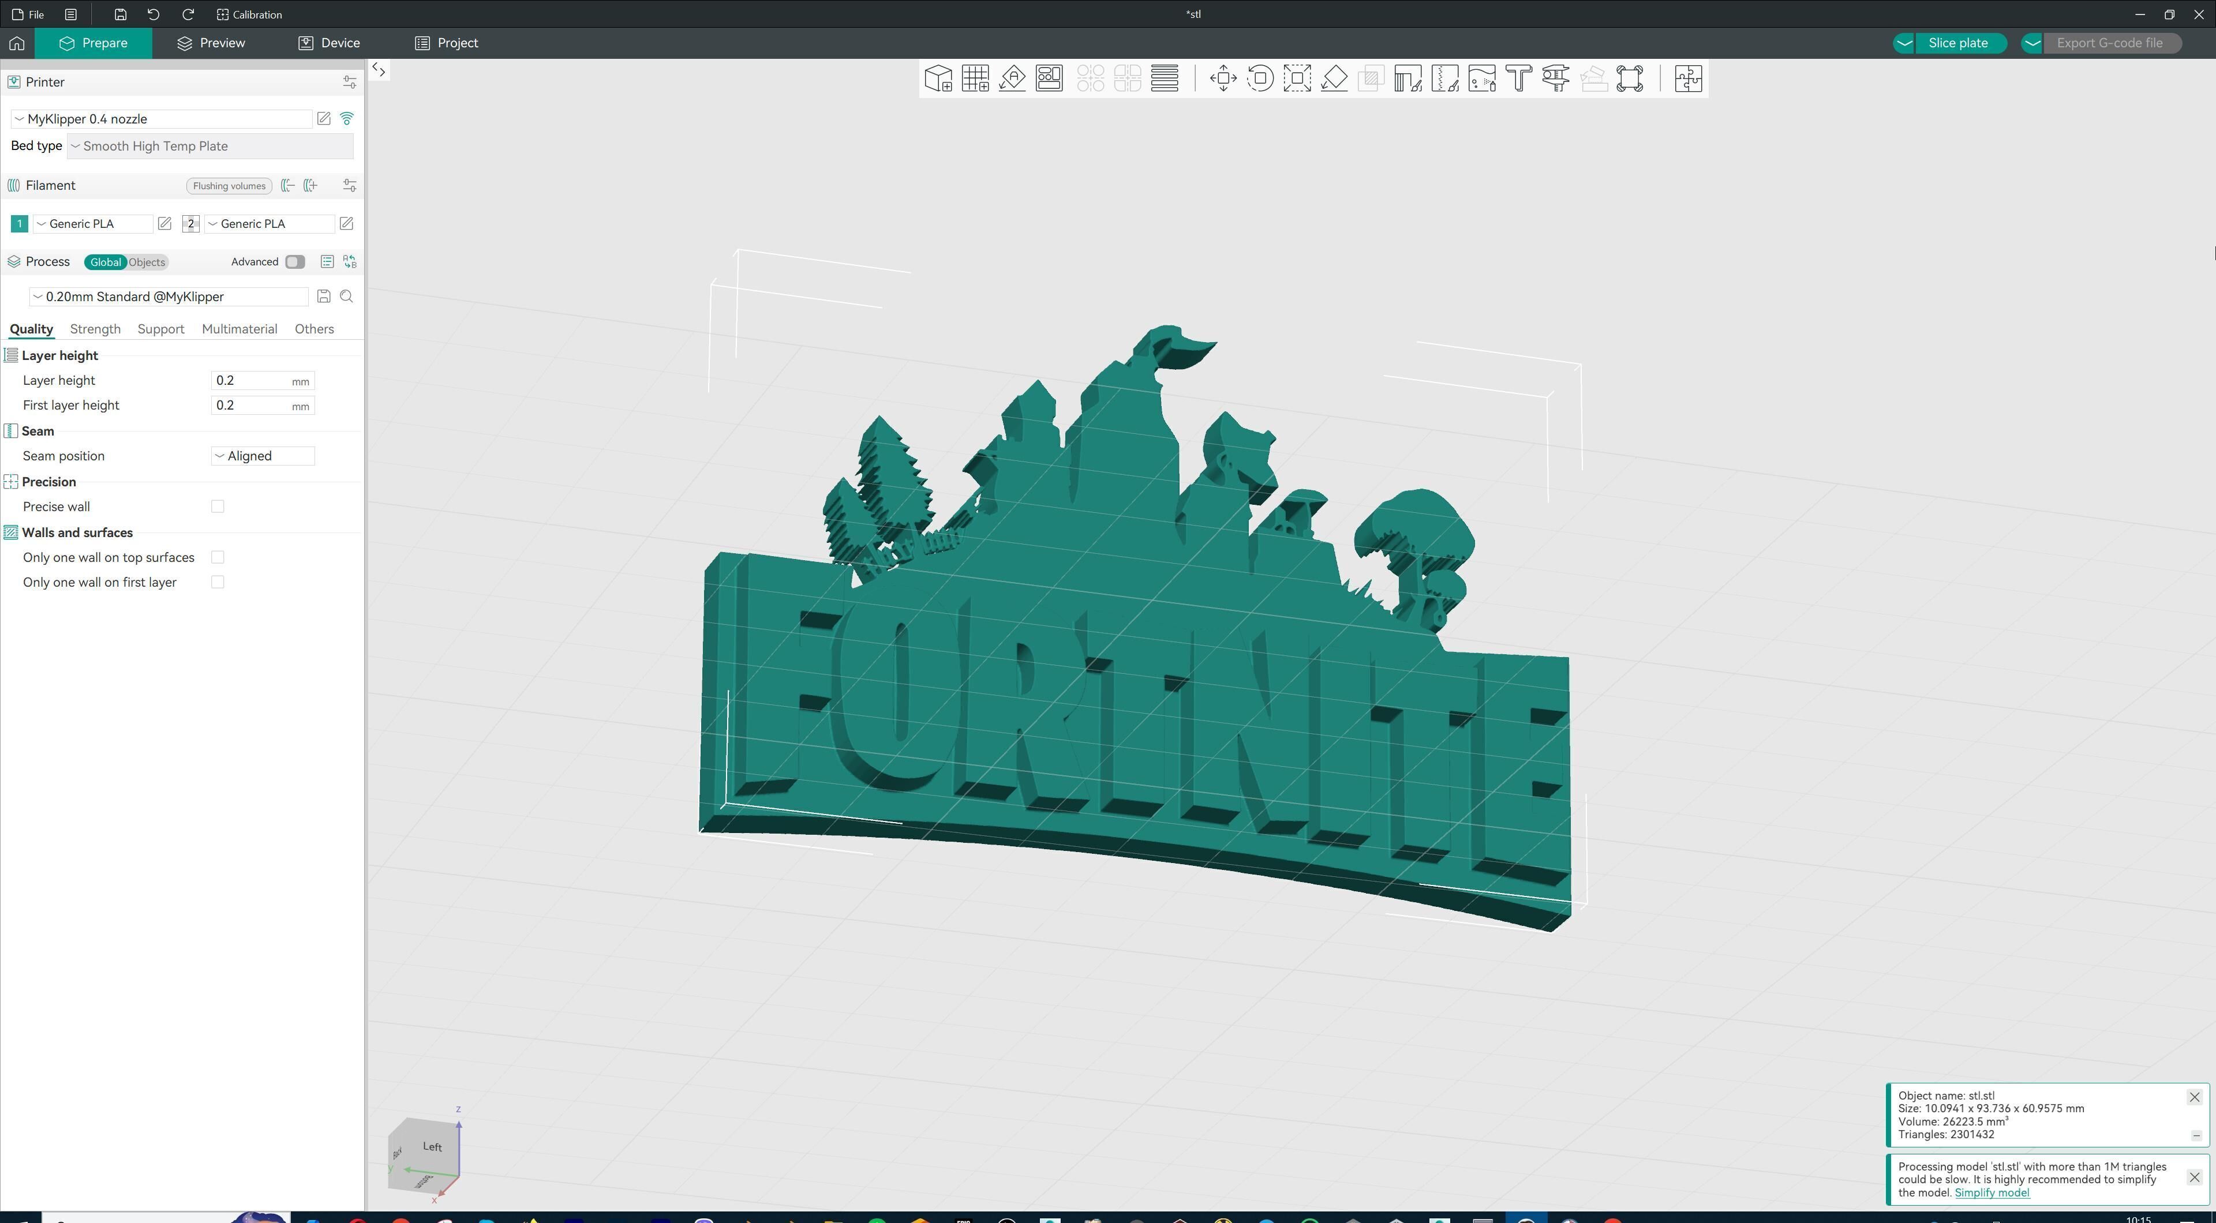Toggle the Assembly view puzzle icon
Image resolution: width=2216 pixels, height=1223 pixels.
pos(1688,78)
